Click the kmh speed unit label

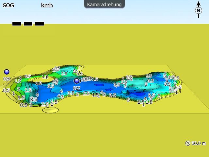(47, 5)
